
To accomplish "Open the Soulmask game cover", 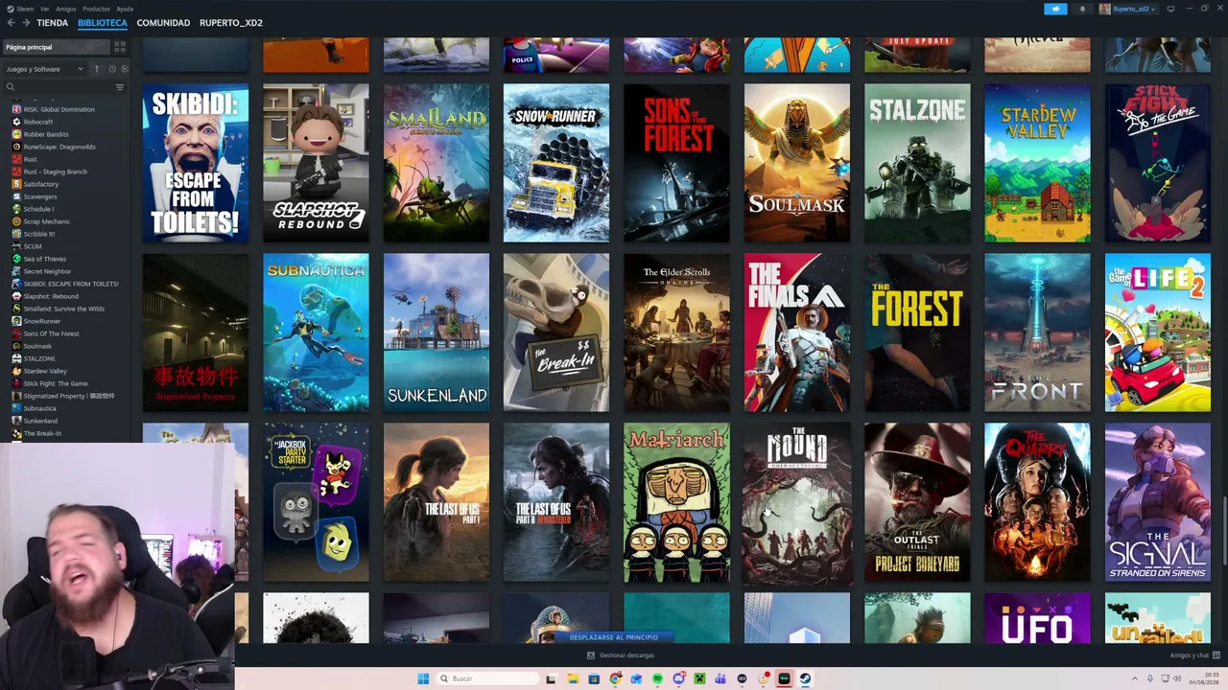I will pyautogui.click(x=797, y=163).
